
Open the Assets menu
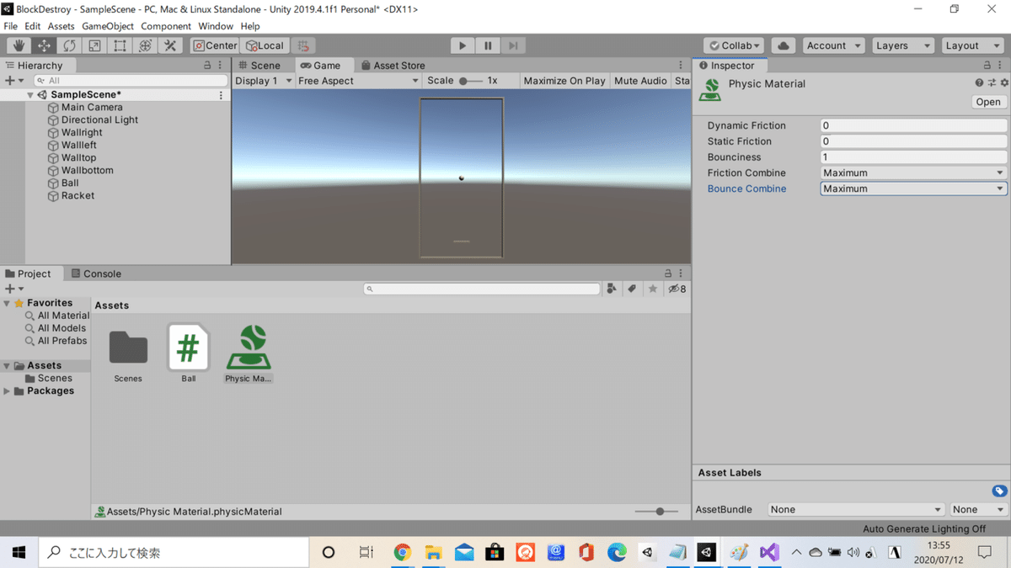point(61,26)
